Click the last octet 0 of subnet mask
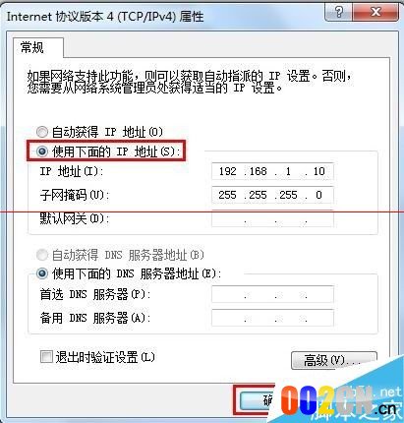This screenshot has width=404, height=423. pos(318,195)
